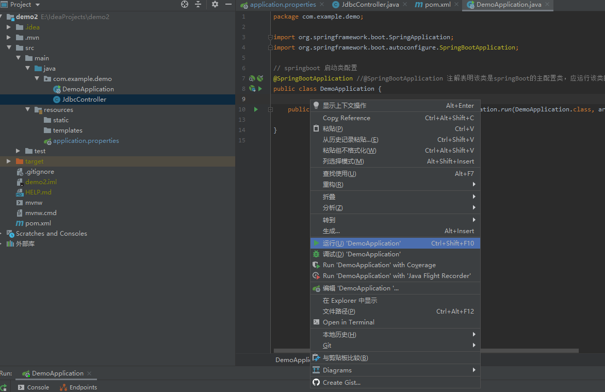Choose 列选择模式(M) in context menu
This screenshot has height=392, width=605.
coord(395,161)
